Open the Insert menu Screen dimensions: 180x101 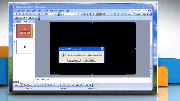pos(34,11)
